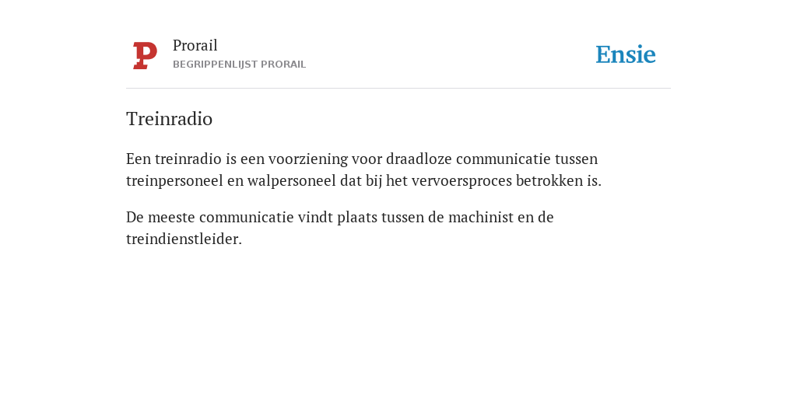Click the word 'voorziening'

308,159
